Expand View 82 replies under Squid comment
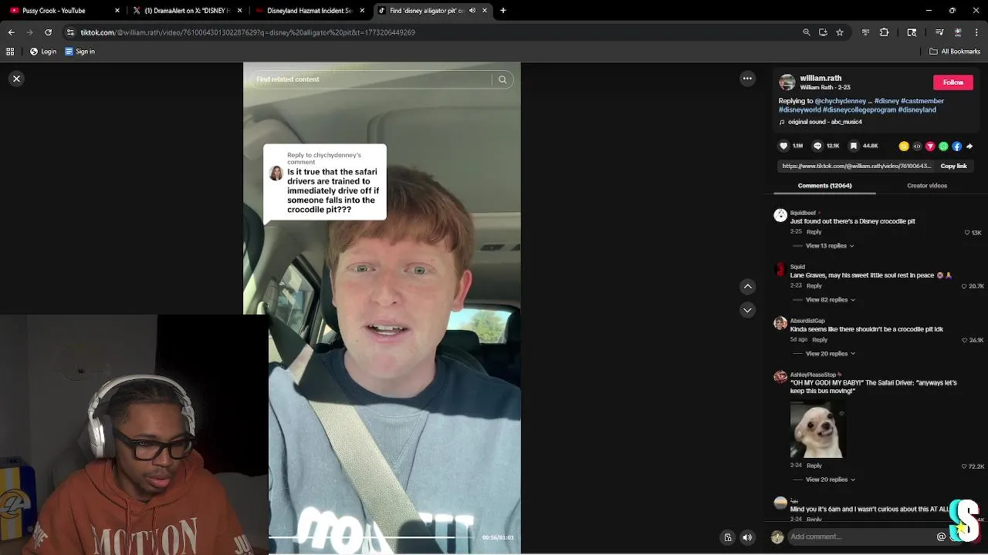The height and width of the screenshot is (555, 988). point(829,300)
